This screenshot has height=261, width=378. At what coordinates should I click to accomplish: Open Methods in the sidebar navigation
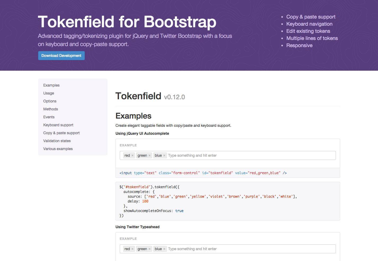[51, 109]
